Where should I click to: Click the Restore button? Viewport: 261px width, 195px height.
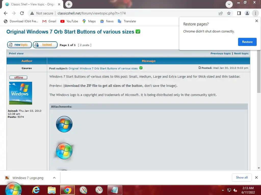[x=247, y=42]
